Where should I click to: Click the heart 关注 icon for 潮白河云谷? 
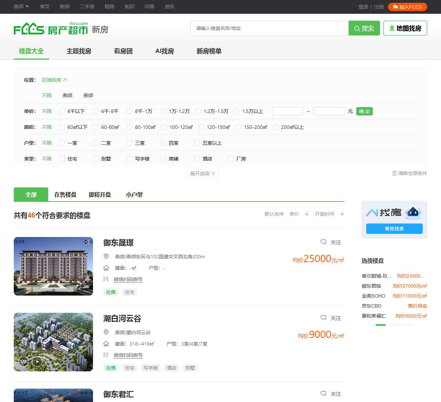324,318
